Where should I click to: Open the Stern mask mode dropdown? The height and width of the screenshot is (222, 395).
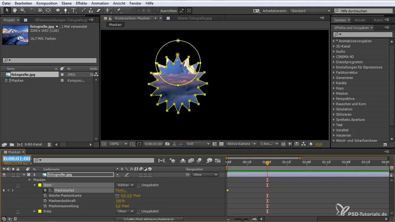125,185
